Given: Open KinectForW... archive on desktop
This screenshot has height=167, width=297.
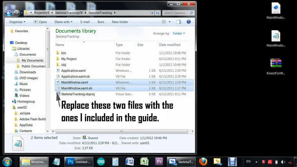Looking at the screenshot, I should click(x=276, y=67).
